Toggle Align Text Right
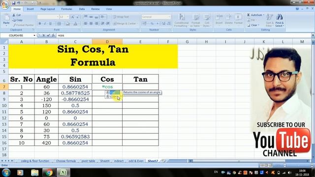The image size is (315, 177). [x=96, y=24]
